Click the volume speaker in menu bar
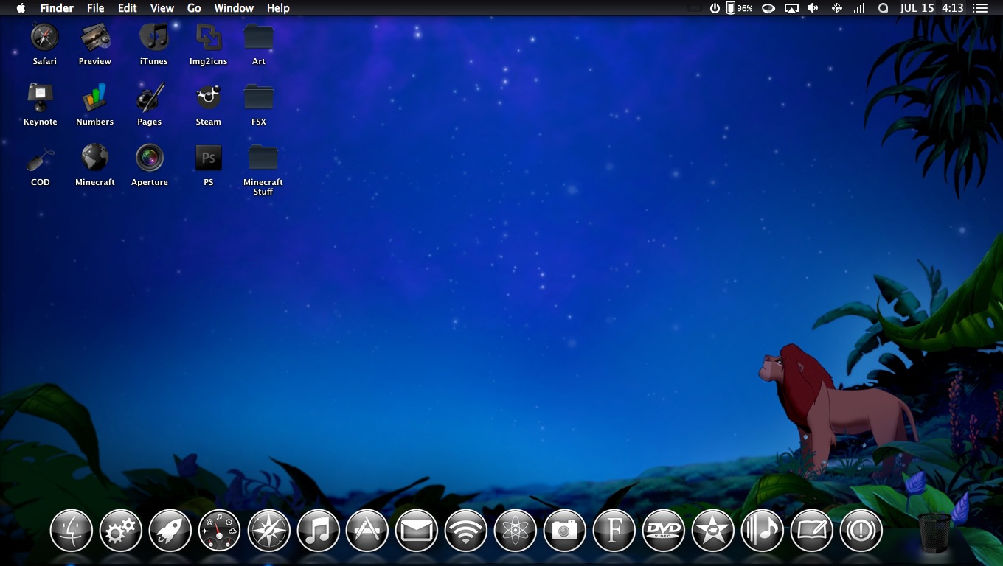The width and height of the screenshot is (1003, 566). (x=813, y=8)
